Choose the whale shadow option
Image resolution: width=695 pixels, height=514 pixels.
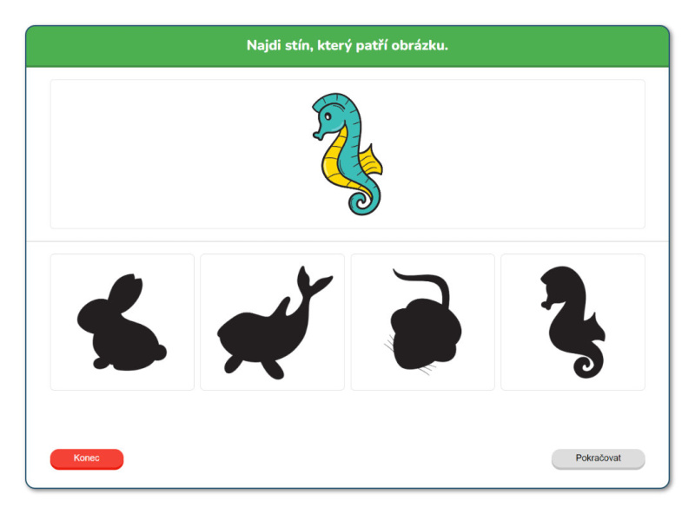pyautogui.click(x=272, y=322)
